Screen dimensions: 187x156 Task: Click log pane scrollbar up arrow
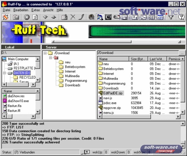(x=183, y=124)
